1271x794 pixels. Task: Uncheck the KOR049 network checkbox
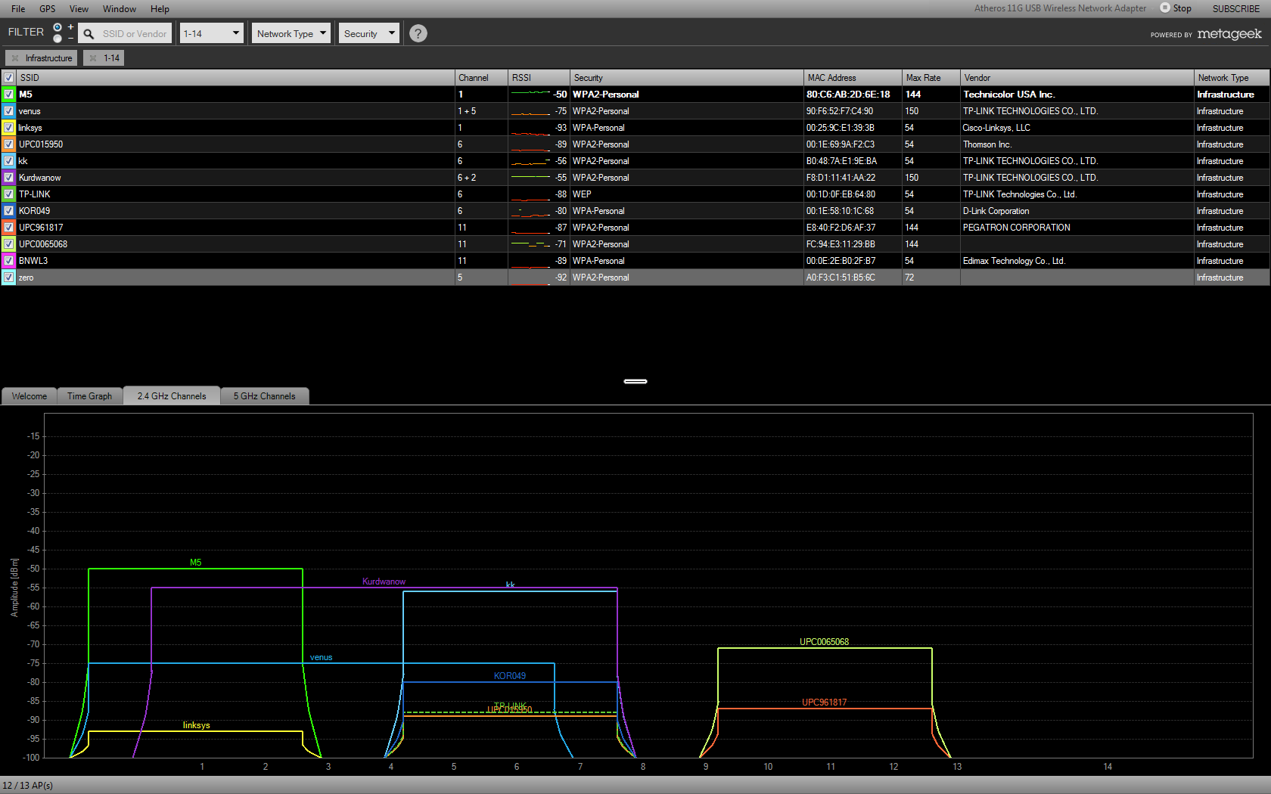point(8,211)
